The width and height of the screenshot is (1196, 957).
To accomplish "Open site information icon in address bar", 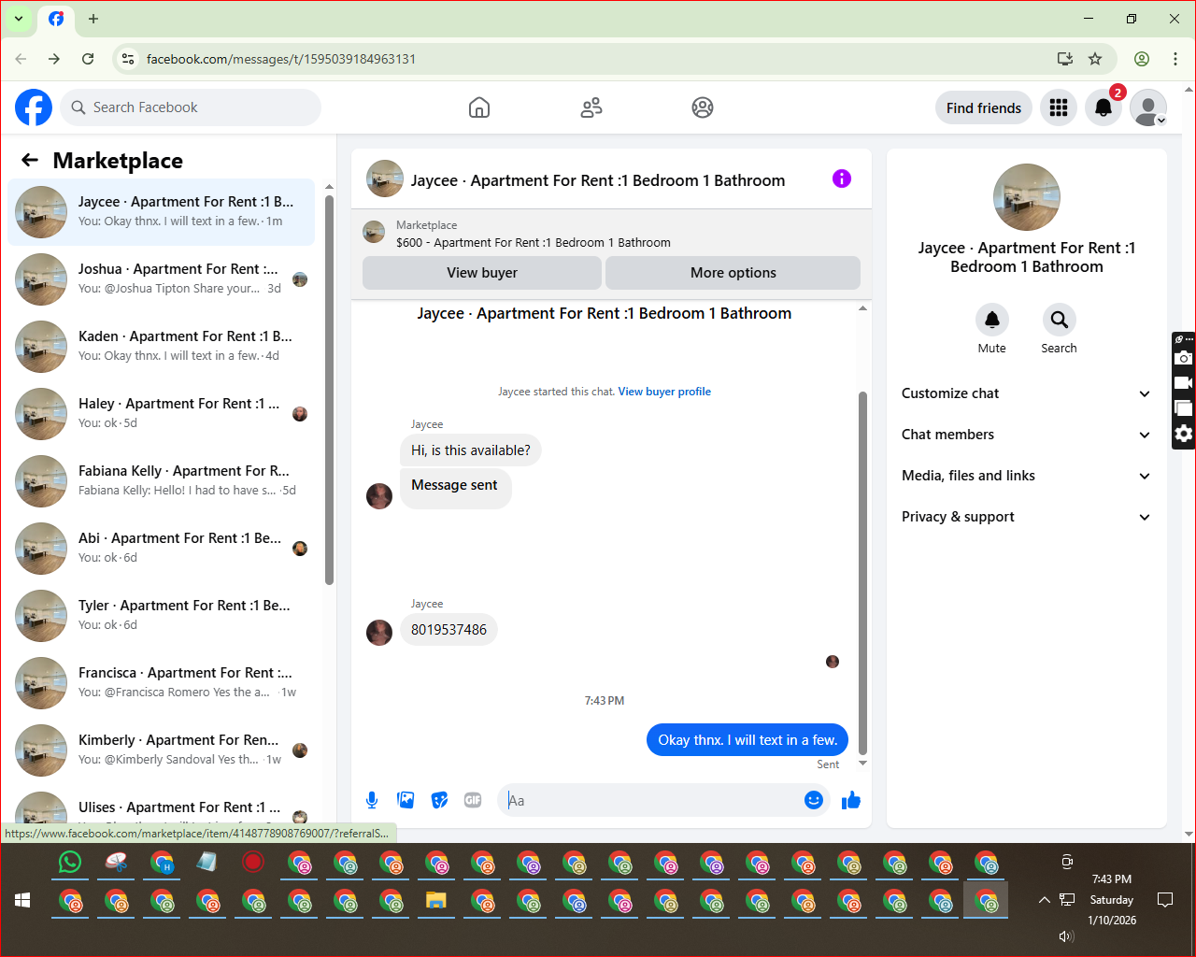I will [x=128, y=59].
